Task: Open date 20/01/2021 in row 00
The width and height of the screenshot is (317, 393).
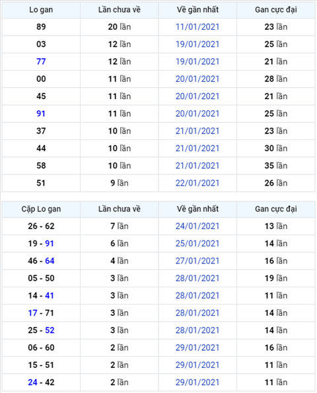Action: (197, 79)
